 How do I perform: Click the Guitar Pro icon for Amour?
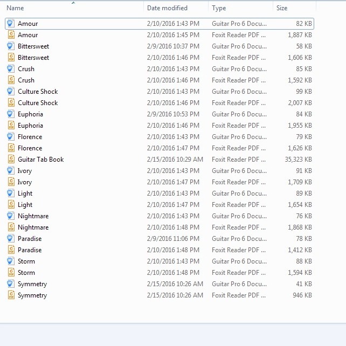11,24
